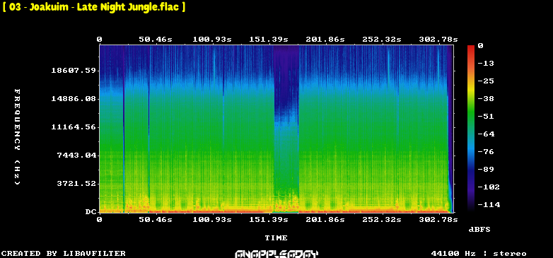This screenshot has width=553, height=258.
Task: Click the dBFS label under color bar
Action: [x=479, y=230]
